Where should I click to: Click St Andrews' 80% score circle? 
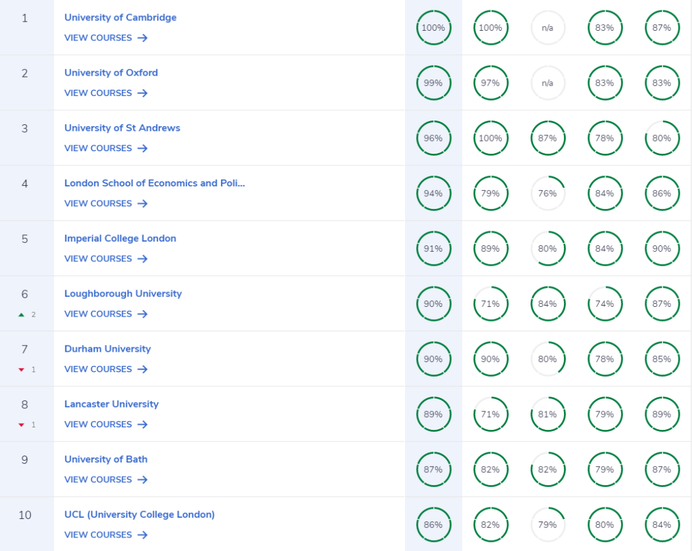click(x=662, y=138)
